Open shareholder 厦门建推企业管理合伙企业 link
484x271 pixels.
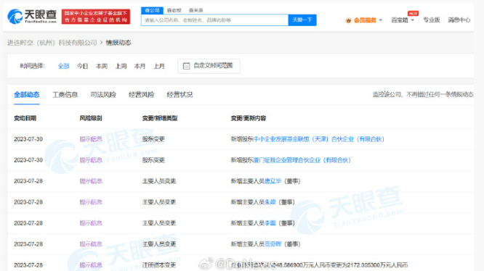302,160
